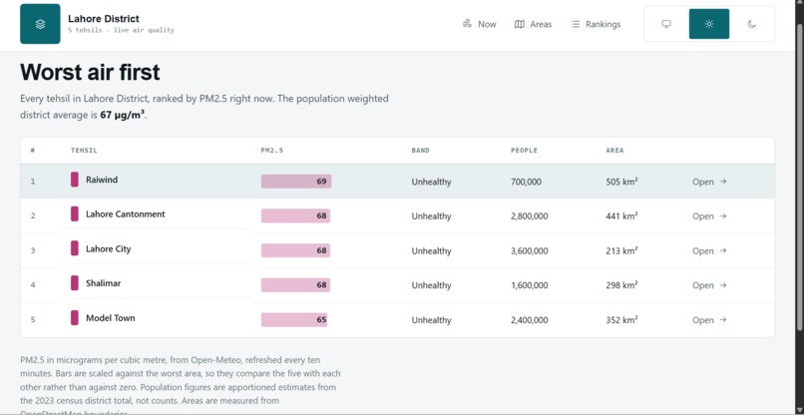
Task: Click the 213 km² area value
Action: (621, 250)
